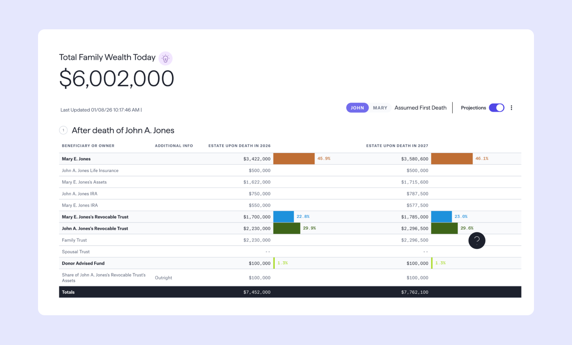Click the step 1 circle badge
Screen dimensions: 572x345
pyautogui.click(x=64, y=130)
